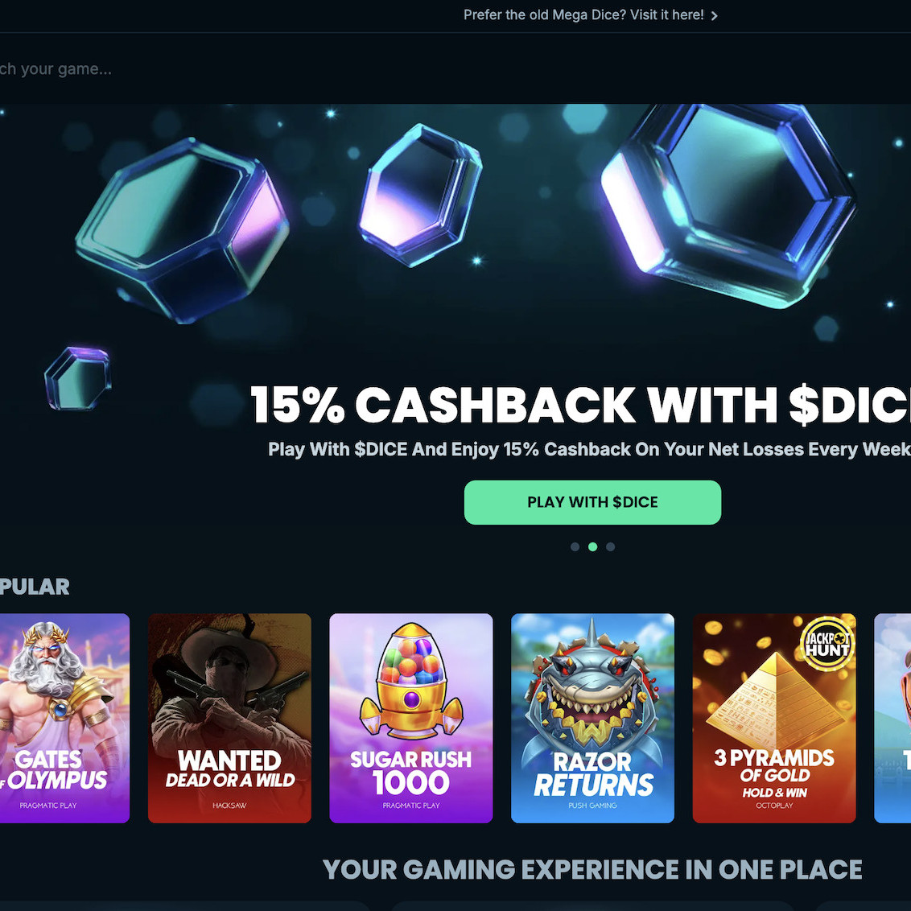The image size is (911, 911).
Task: Select the active middle carousel dot
Action: point(592,546)
